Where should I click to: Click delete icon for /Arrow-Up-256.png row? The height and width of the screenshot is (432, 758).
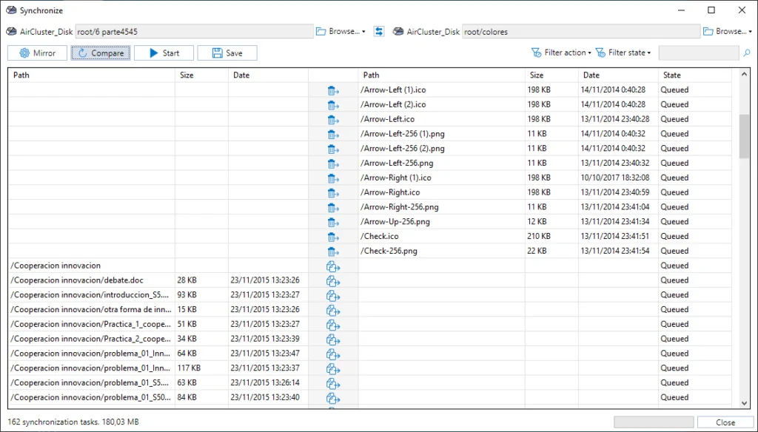tap(333, 222)
